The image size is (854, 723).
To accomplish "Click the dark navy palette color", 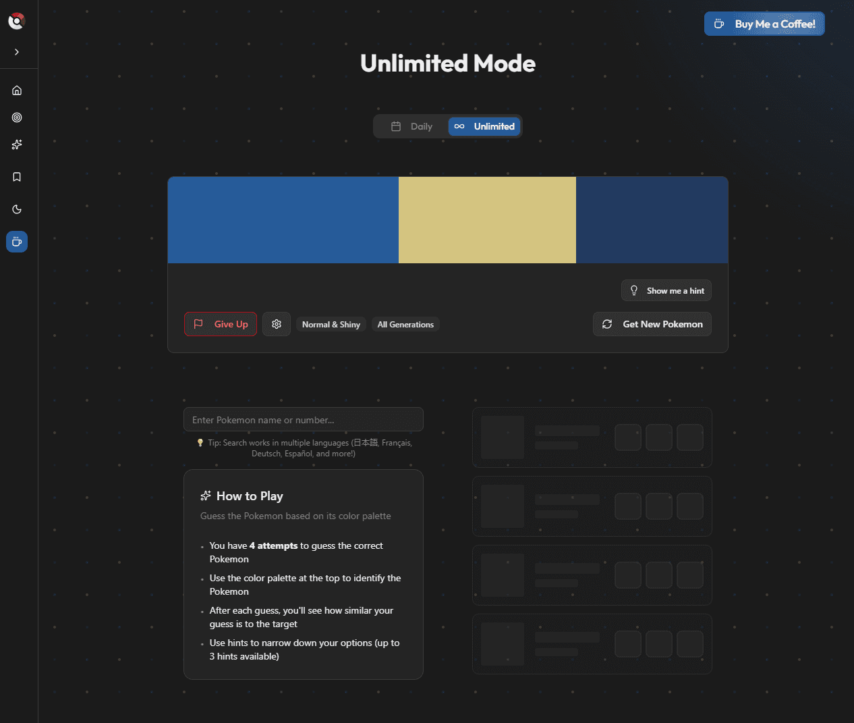I will (652, 220).
